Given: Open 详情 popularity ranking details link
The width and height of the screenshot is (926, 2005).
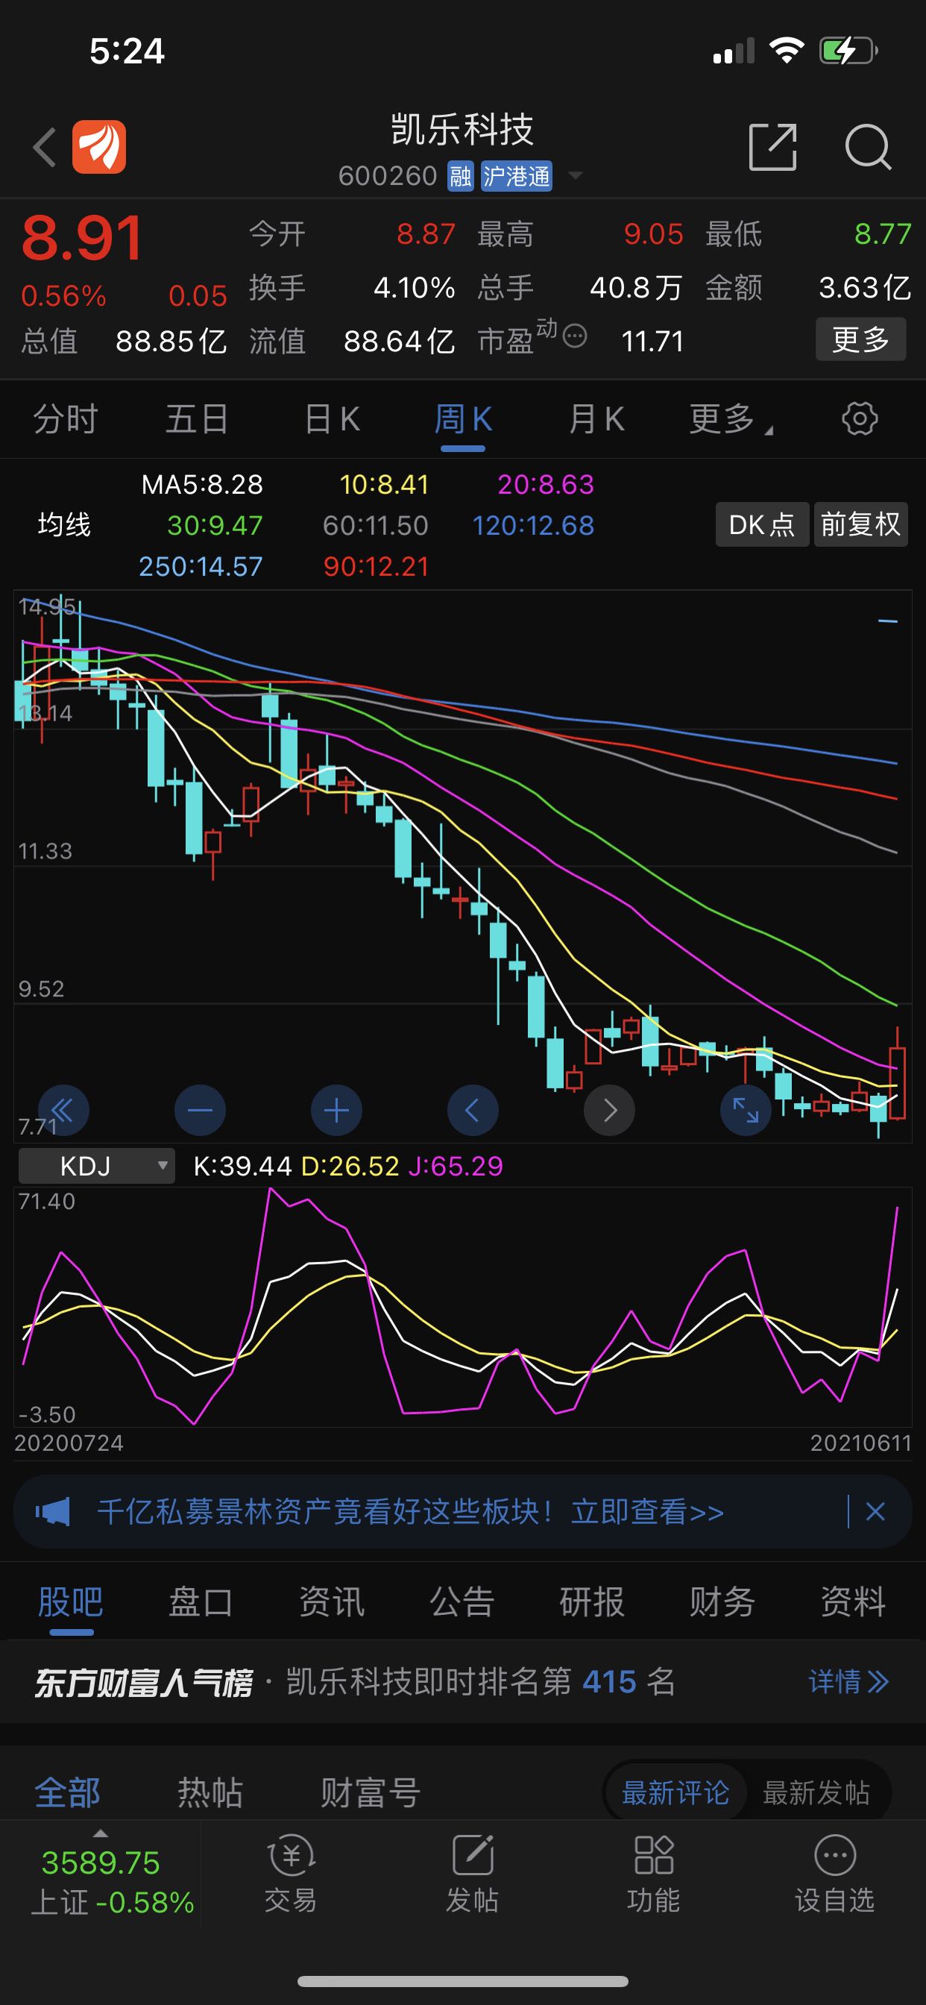Looking at the screenshot, I should coord(848,1681).
